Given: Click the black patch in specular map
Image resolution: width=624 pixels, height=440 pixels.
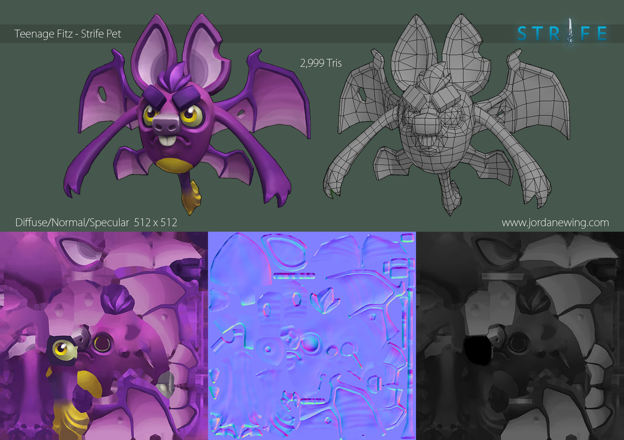Looking at the screenshot, I should (478, 350).
